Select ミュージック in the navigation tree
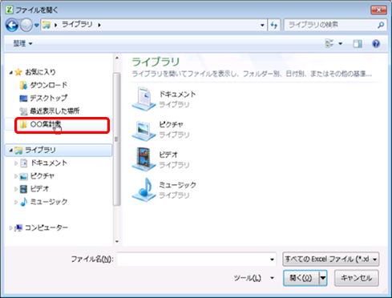Image resolution: width=392 pixels, height=298 pixels. pyautogui.click(x=48, y=202)
